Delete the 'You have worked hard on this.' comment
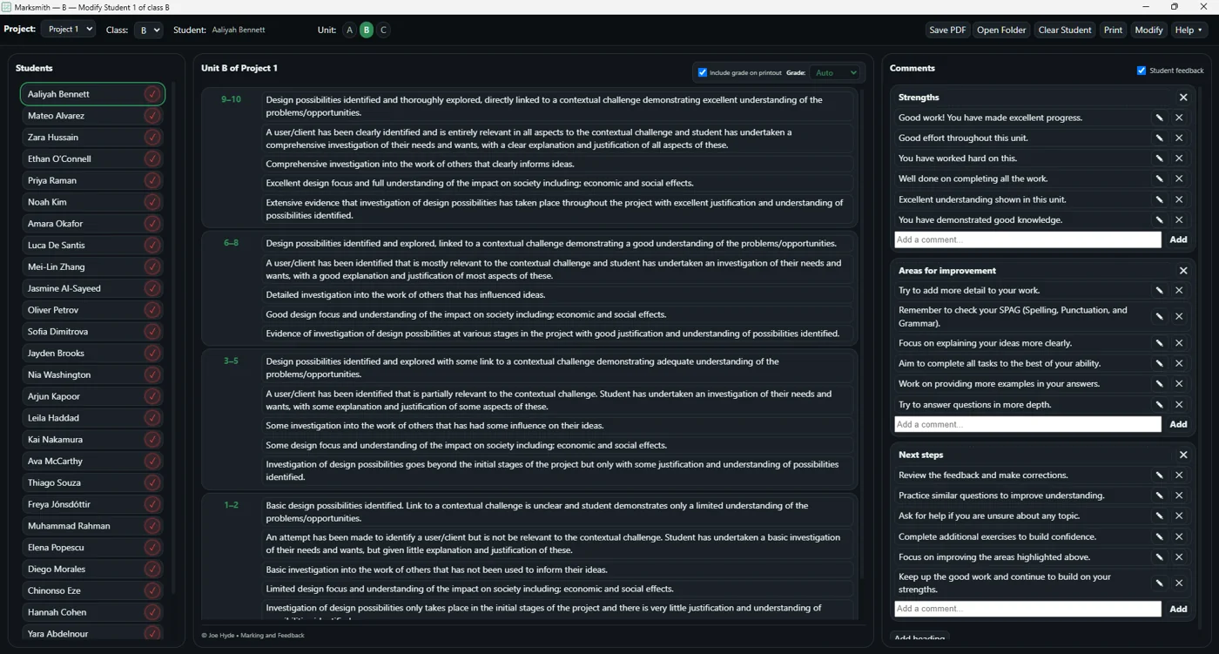 click(1179, 158)
